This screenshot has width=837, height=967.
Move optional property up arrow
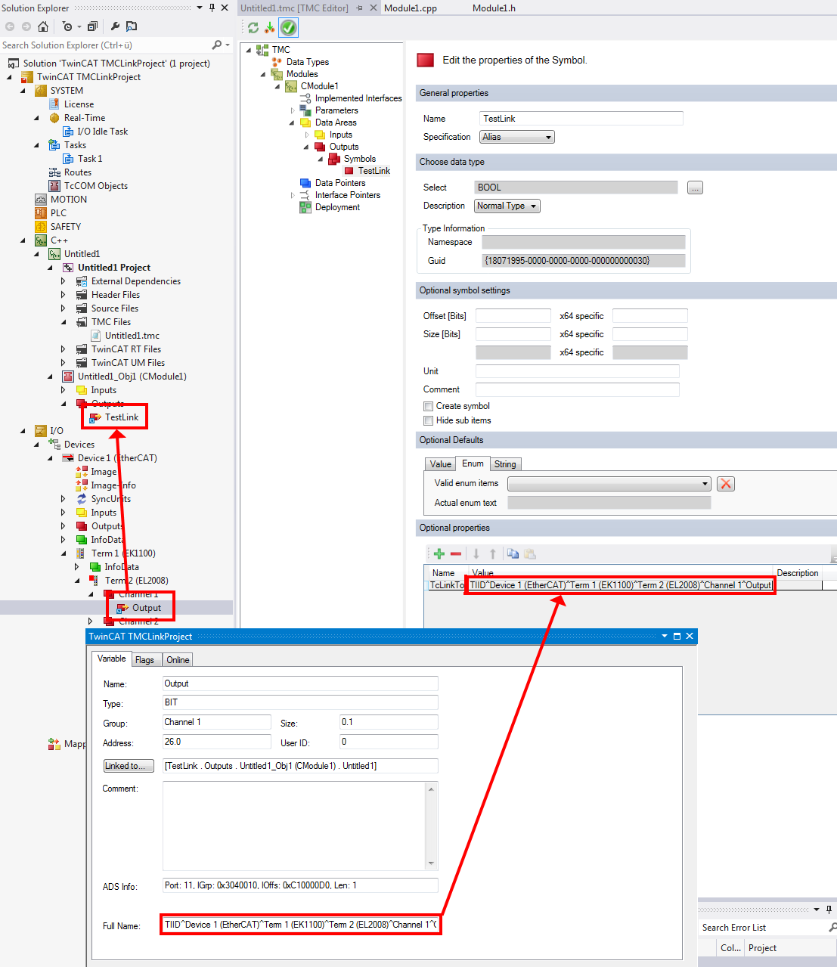click(493, 553)
